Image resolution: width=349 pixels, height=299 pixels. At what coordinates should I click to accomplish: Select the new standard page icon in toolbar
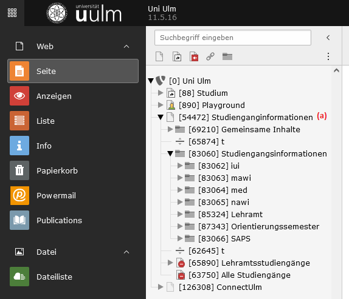click(159, 56)
